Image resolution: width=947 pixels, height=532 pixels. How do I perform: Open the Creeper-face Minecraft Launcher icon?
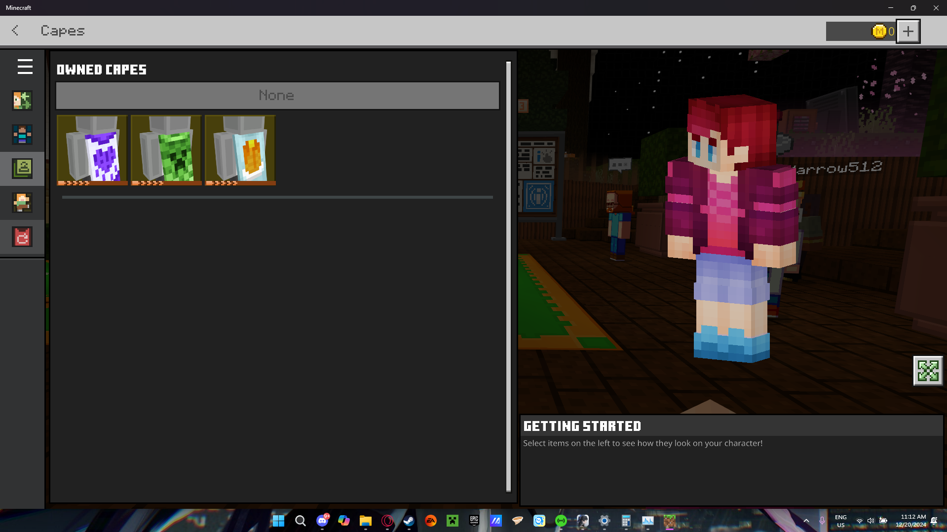(x=453, y=521)
